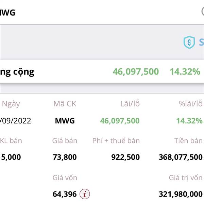Select the KL bán value 5,000
Screen dimensions: 204x204
click(11, 157)
